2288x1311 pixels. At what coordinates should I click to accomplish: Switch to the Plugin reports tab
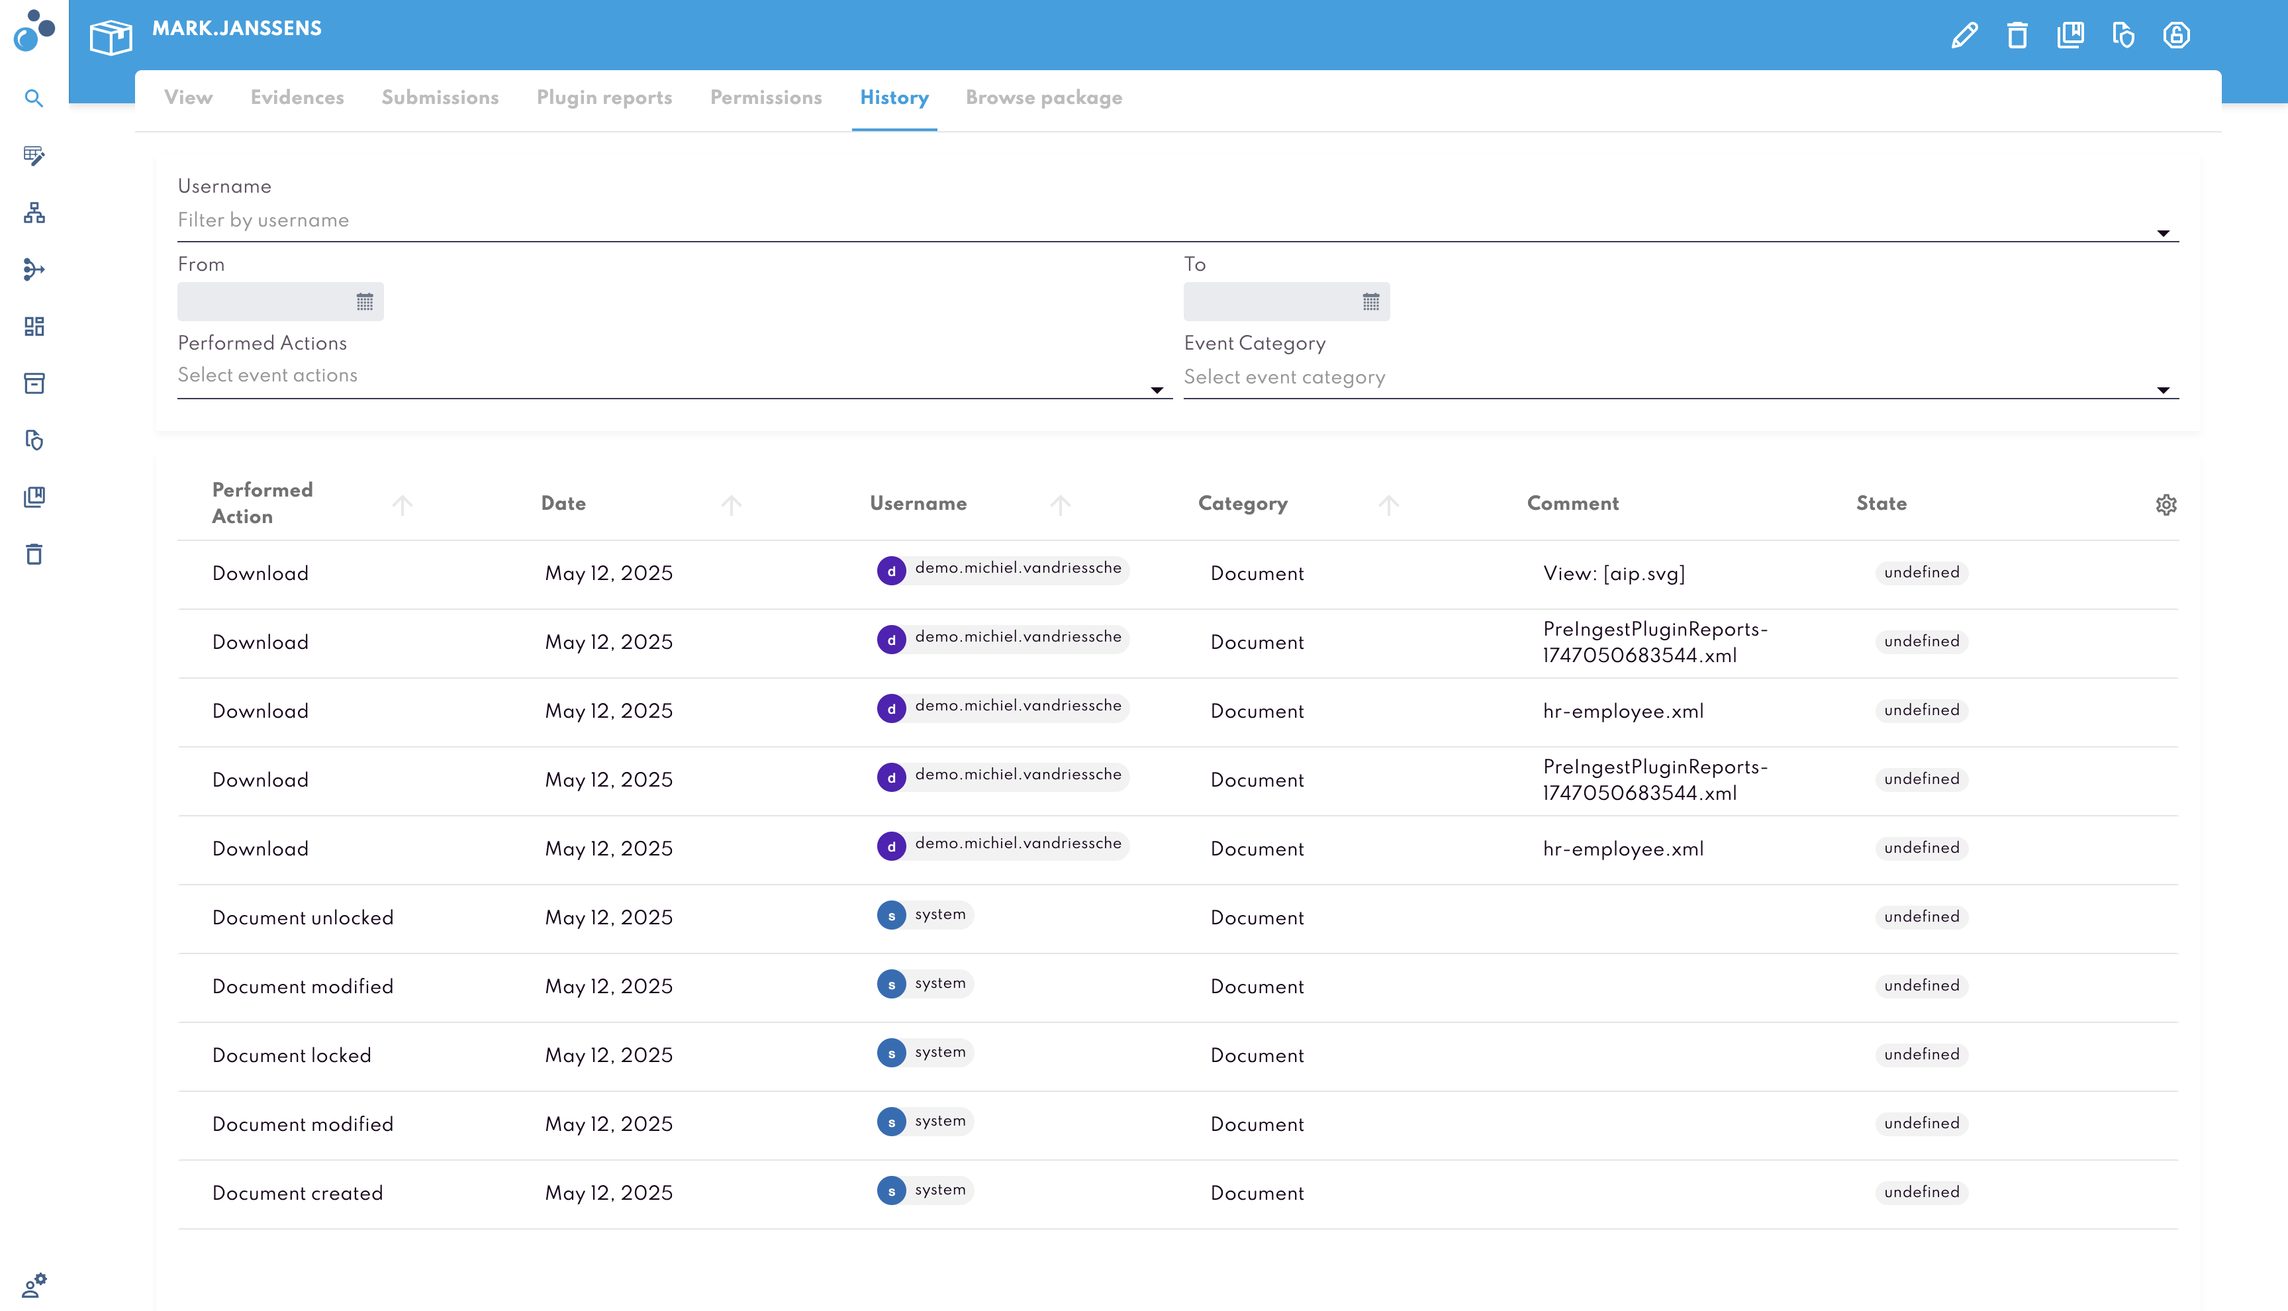click(x=605, y=97)
